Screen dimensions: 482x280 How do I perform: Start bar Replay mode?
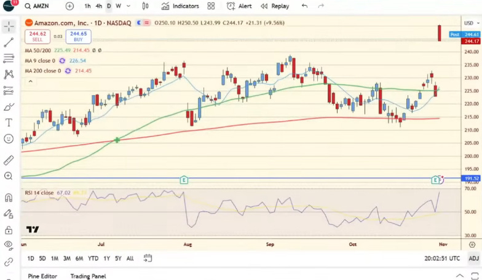point(275,6)
